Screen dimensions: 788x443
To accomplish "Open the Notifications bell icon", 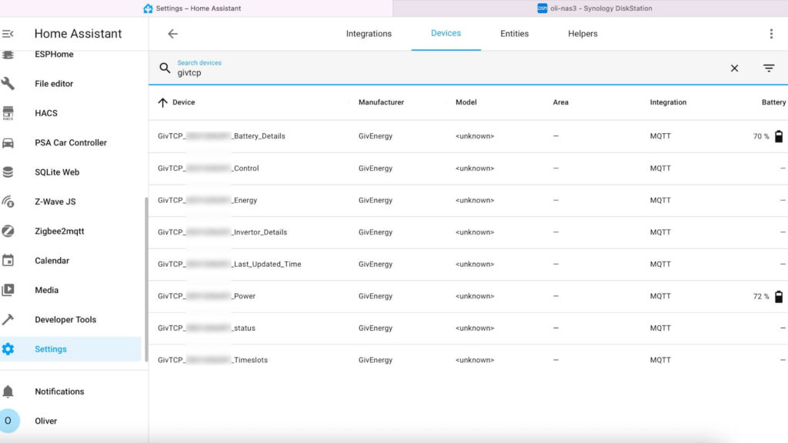I will (8, 391).
